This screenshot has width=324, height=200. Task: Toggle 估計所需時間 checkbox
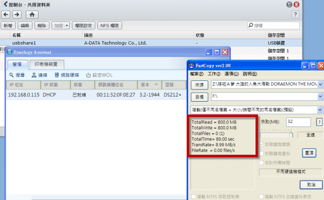(x=261, y=163)
